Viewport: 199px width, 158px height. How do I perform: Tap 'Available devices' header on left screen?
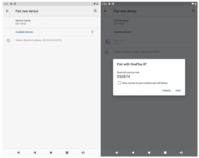click(x=24, y=32)
